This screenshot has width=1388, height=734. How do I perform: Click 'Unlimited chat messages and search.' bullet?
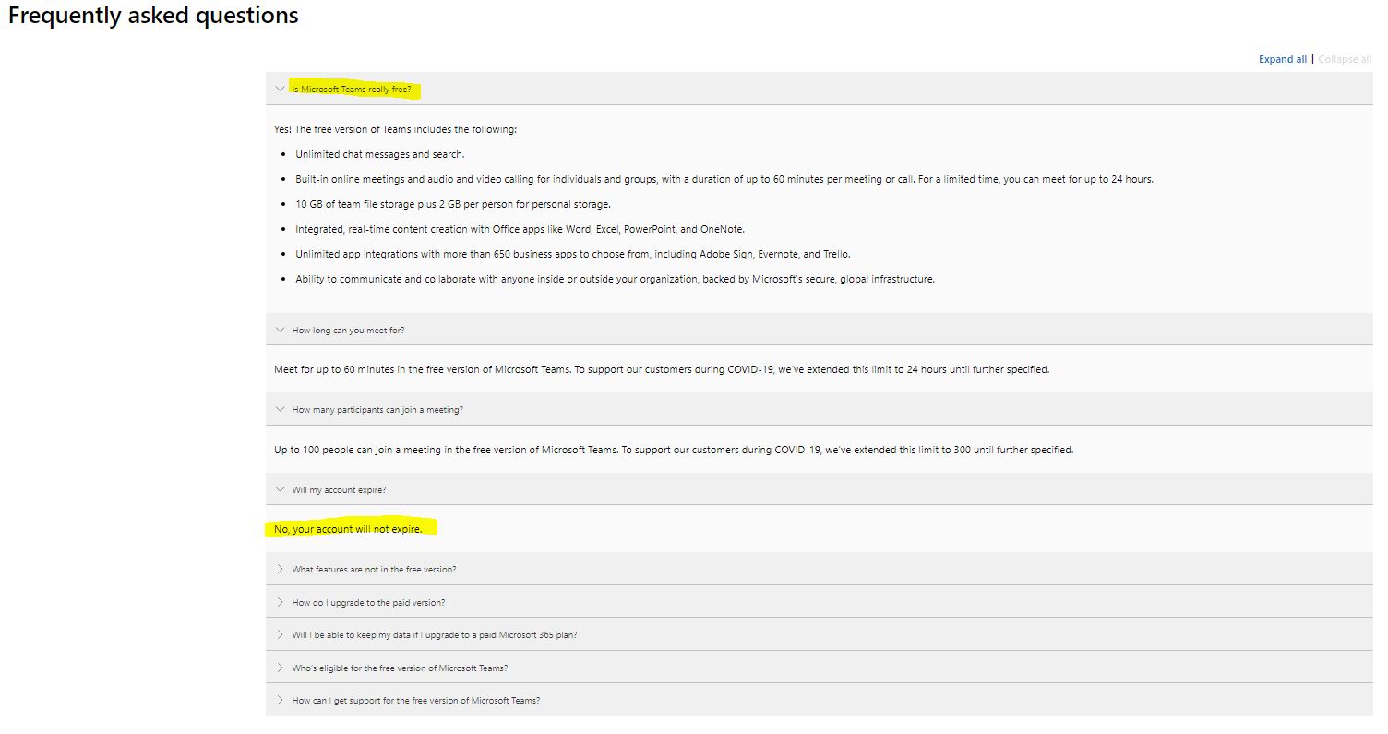coord(379,154)
